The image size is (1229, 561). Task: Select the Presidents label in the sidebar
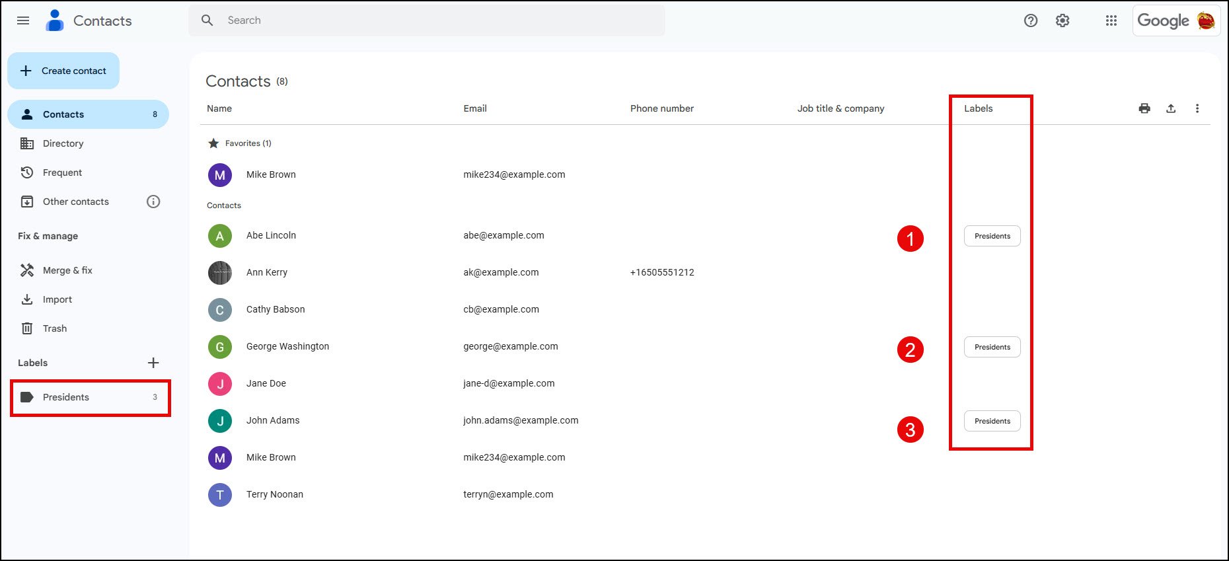[66, 397]
